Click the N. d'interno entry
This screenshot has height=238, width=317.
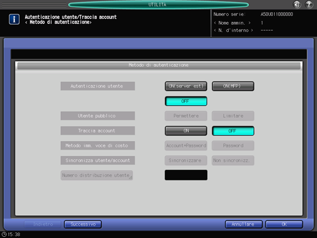point(233,31)
